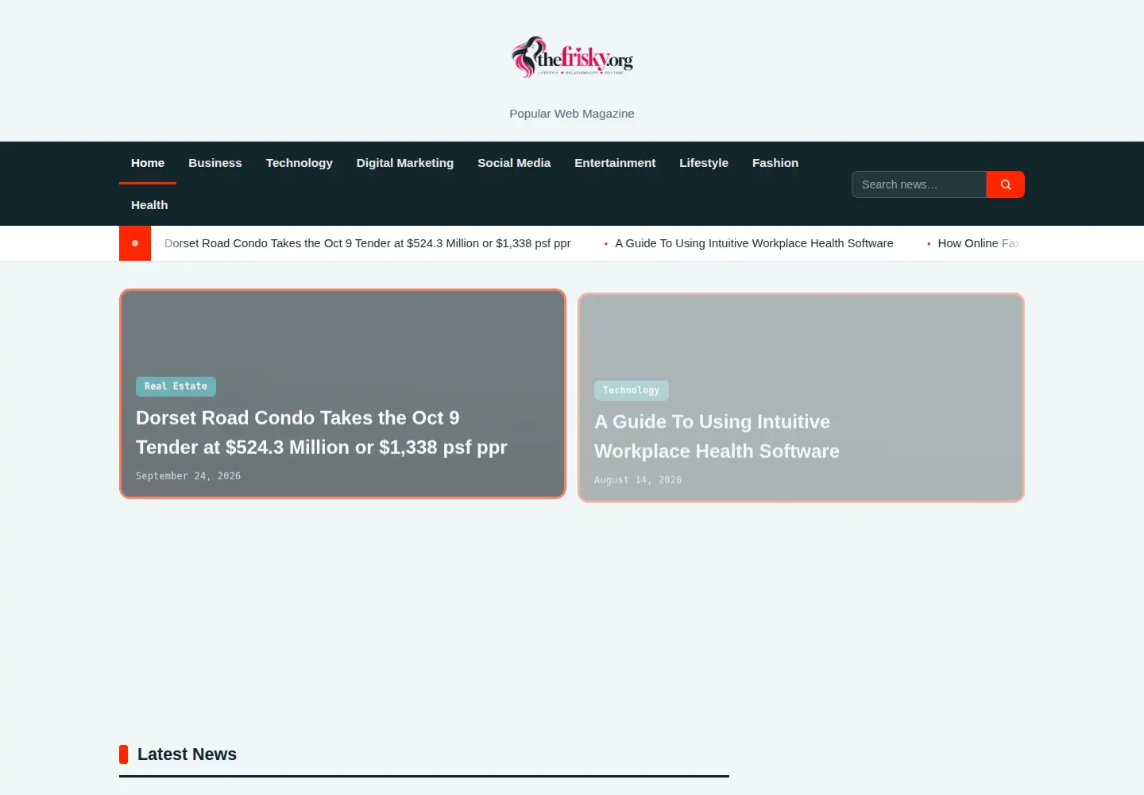Navigate to the Entertainment section
The image size is (1144, 795).
615,163
